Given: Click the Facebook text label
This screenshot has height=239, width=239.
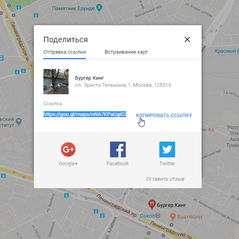Looking at the screenshot, I should click(118, 164).
